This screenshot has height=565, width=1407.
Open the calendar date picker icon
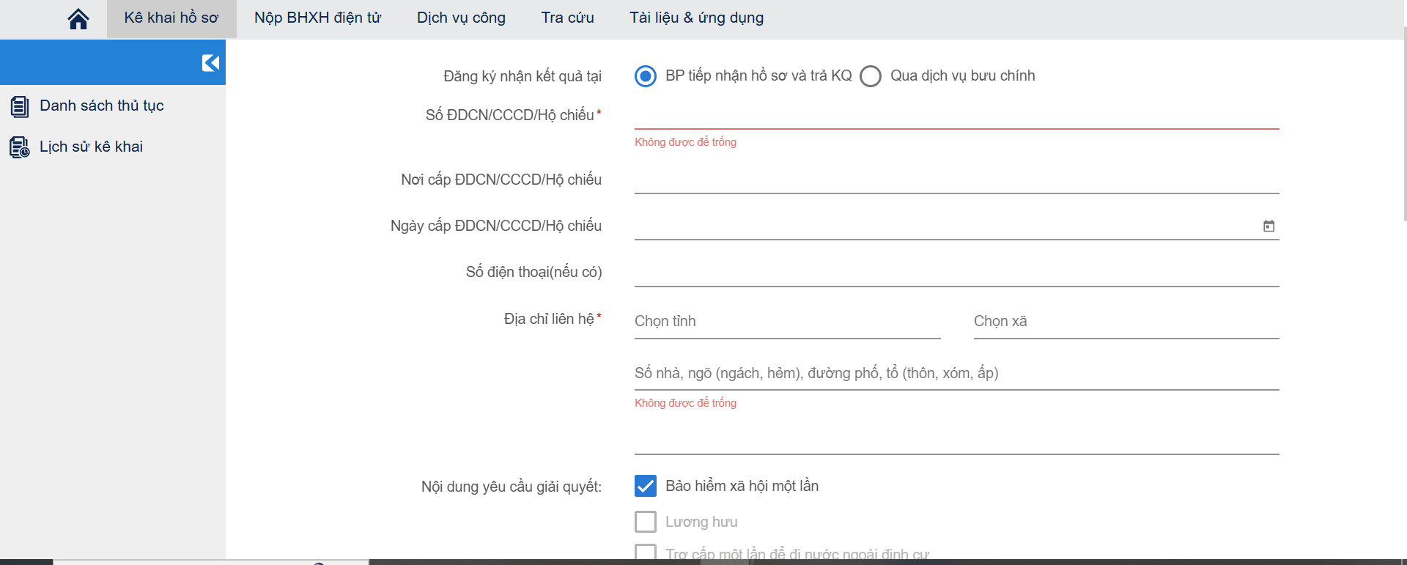(1268, 226)
